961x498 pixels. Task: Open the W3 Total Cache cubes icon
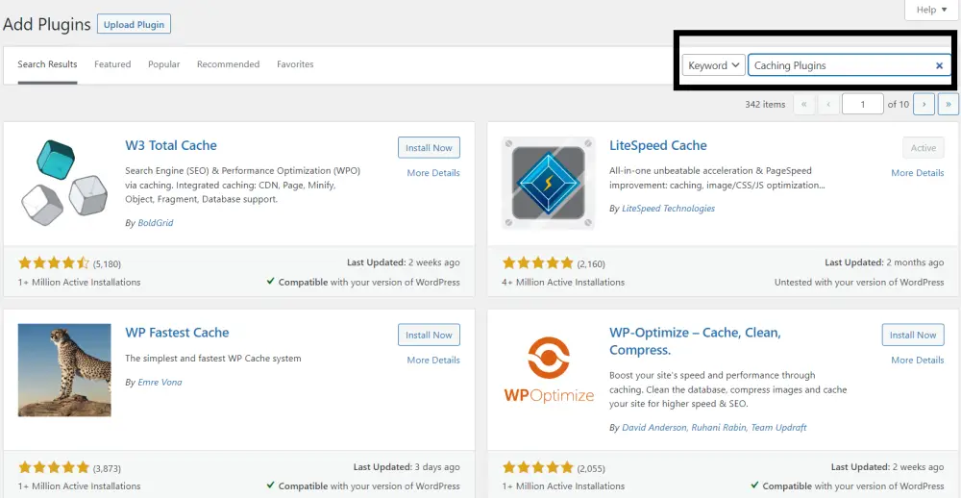[64, 183]
